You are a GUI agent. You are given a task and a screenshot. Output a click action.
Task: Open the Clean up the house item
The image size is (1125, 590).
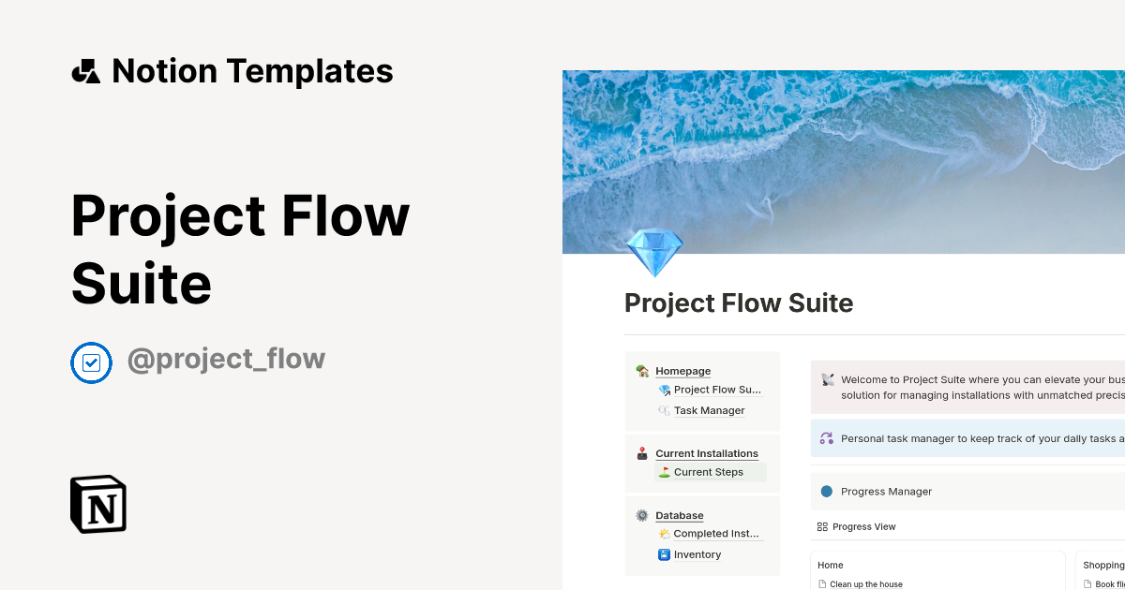pos(865,584)
